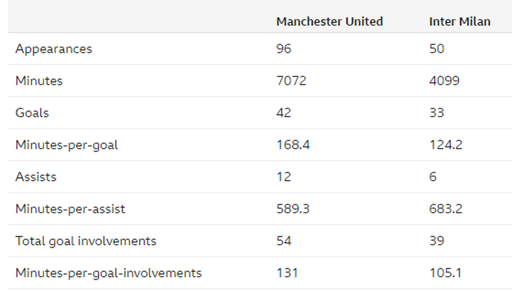This screenshot has width=512, height=290.
Task: Click the 124.2 minutes-per-goal cell
Action: [446, 145]
